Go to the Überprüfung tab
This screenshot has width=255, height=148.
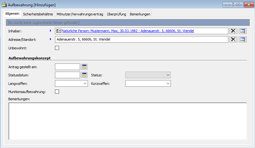(x=116, y=14)
